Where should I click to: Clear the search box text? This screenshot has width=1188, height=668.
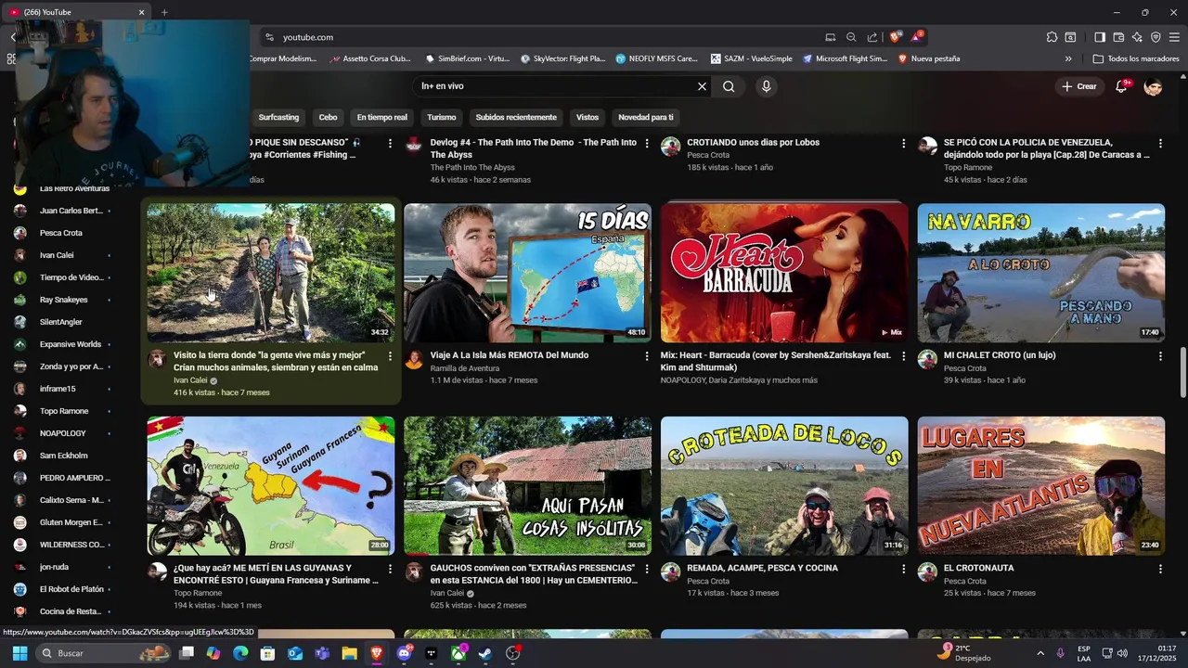pos(702,86)
